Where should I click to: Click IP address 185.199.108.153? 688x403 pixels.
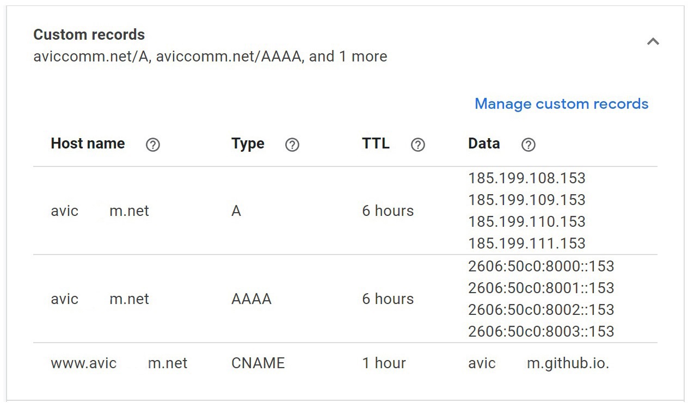click(x=526, y=178)
